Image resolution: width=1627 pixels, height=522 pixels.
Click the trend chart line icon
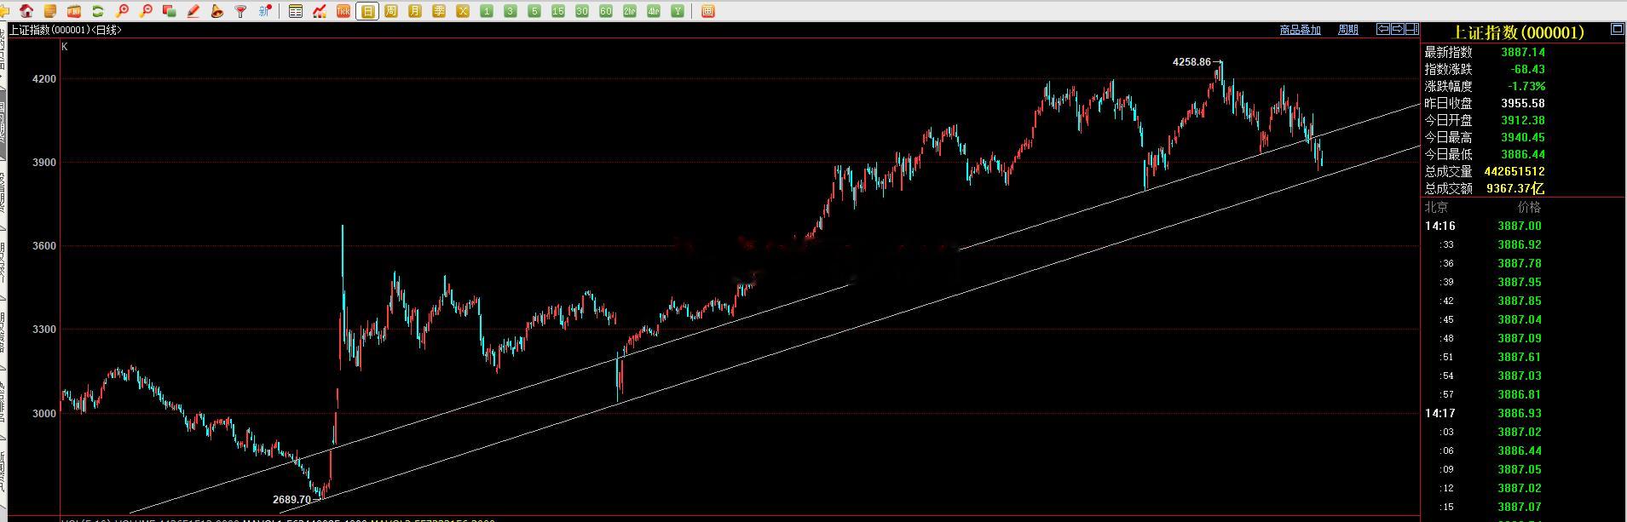click(x=320, y=11)
